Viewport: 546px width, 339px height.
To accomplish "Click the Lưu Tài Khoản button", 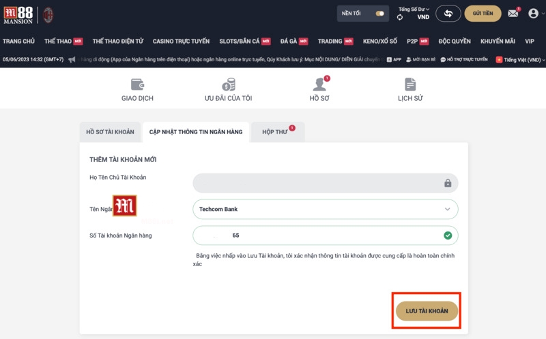I will tap(427, 311).
